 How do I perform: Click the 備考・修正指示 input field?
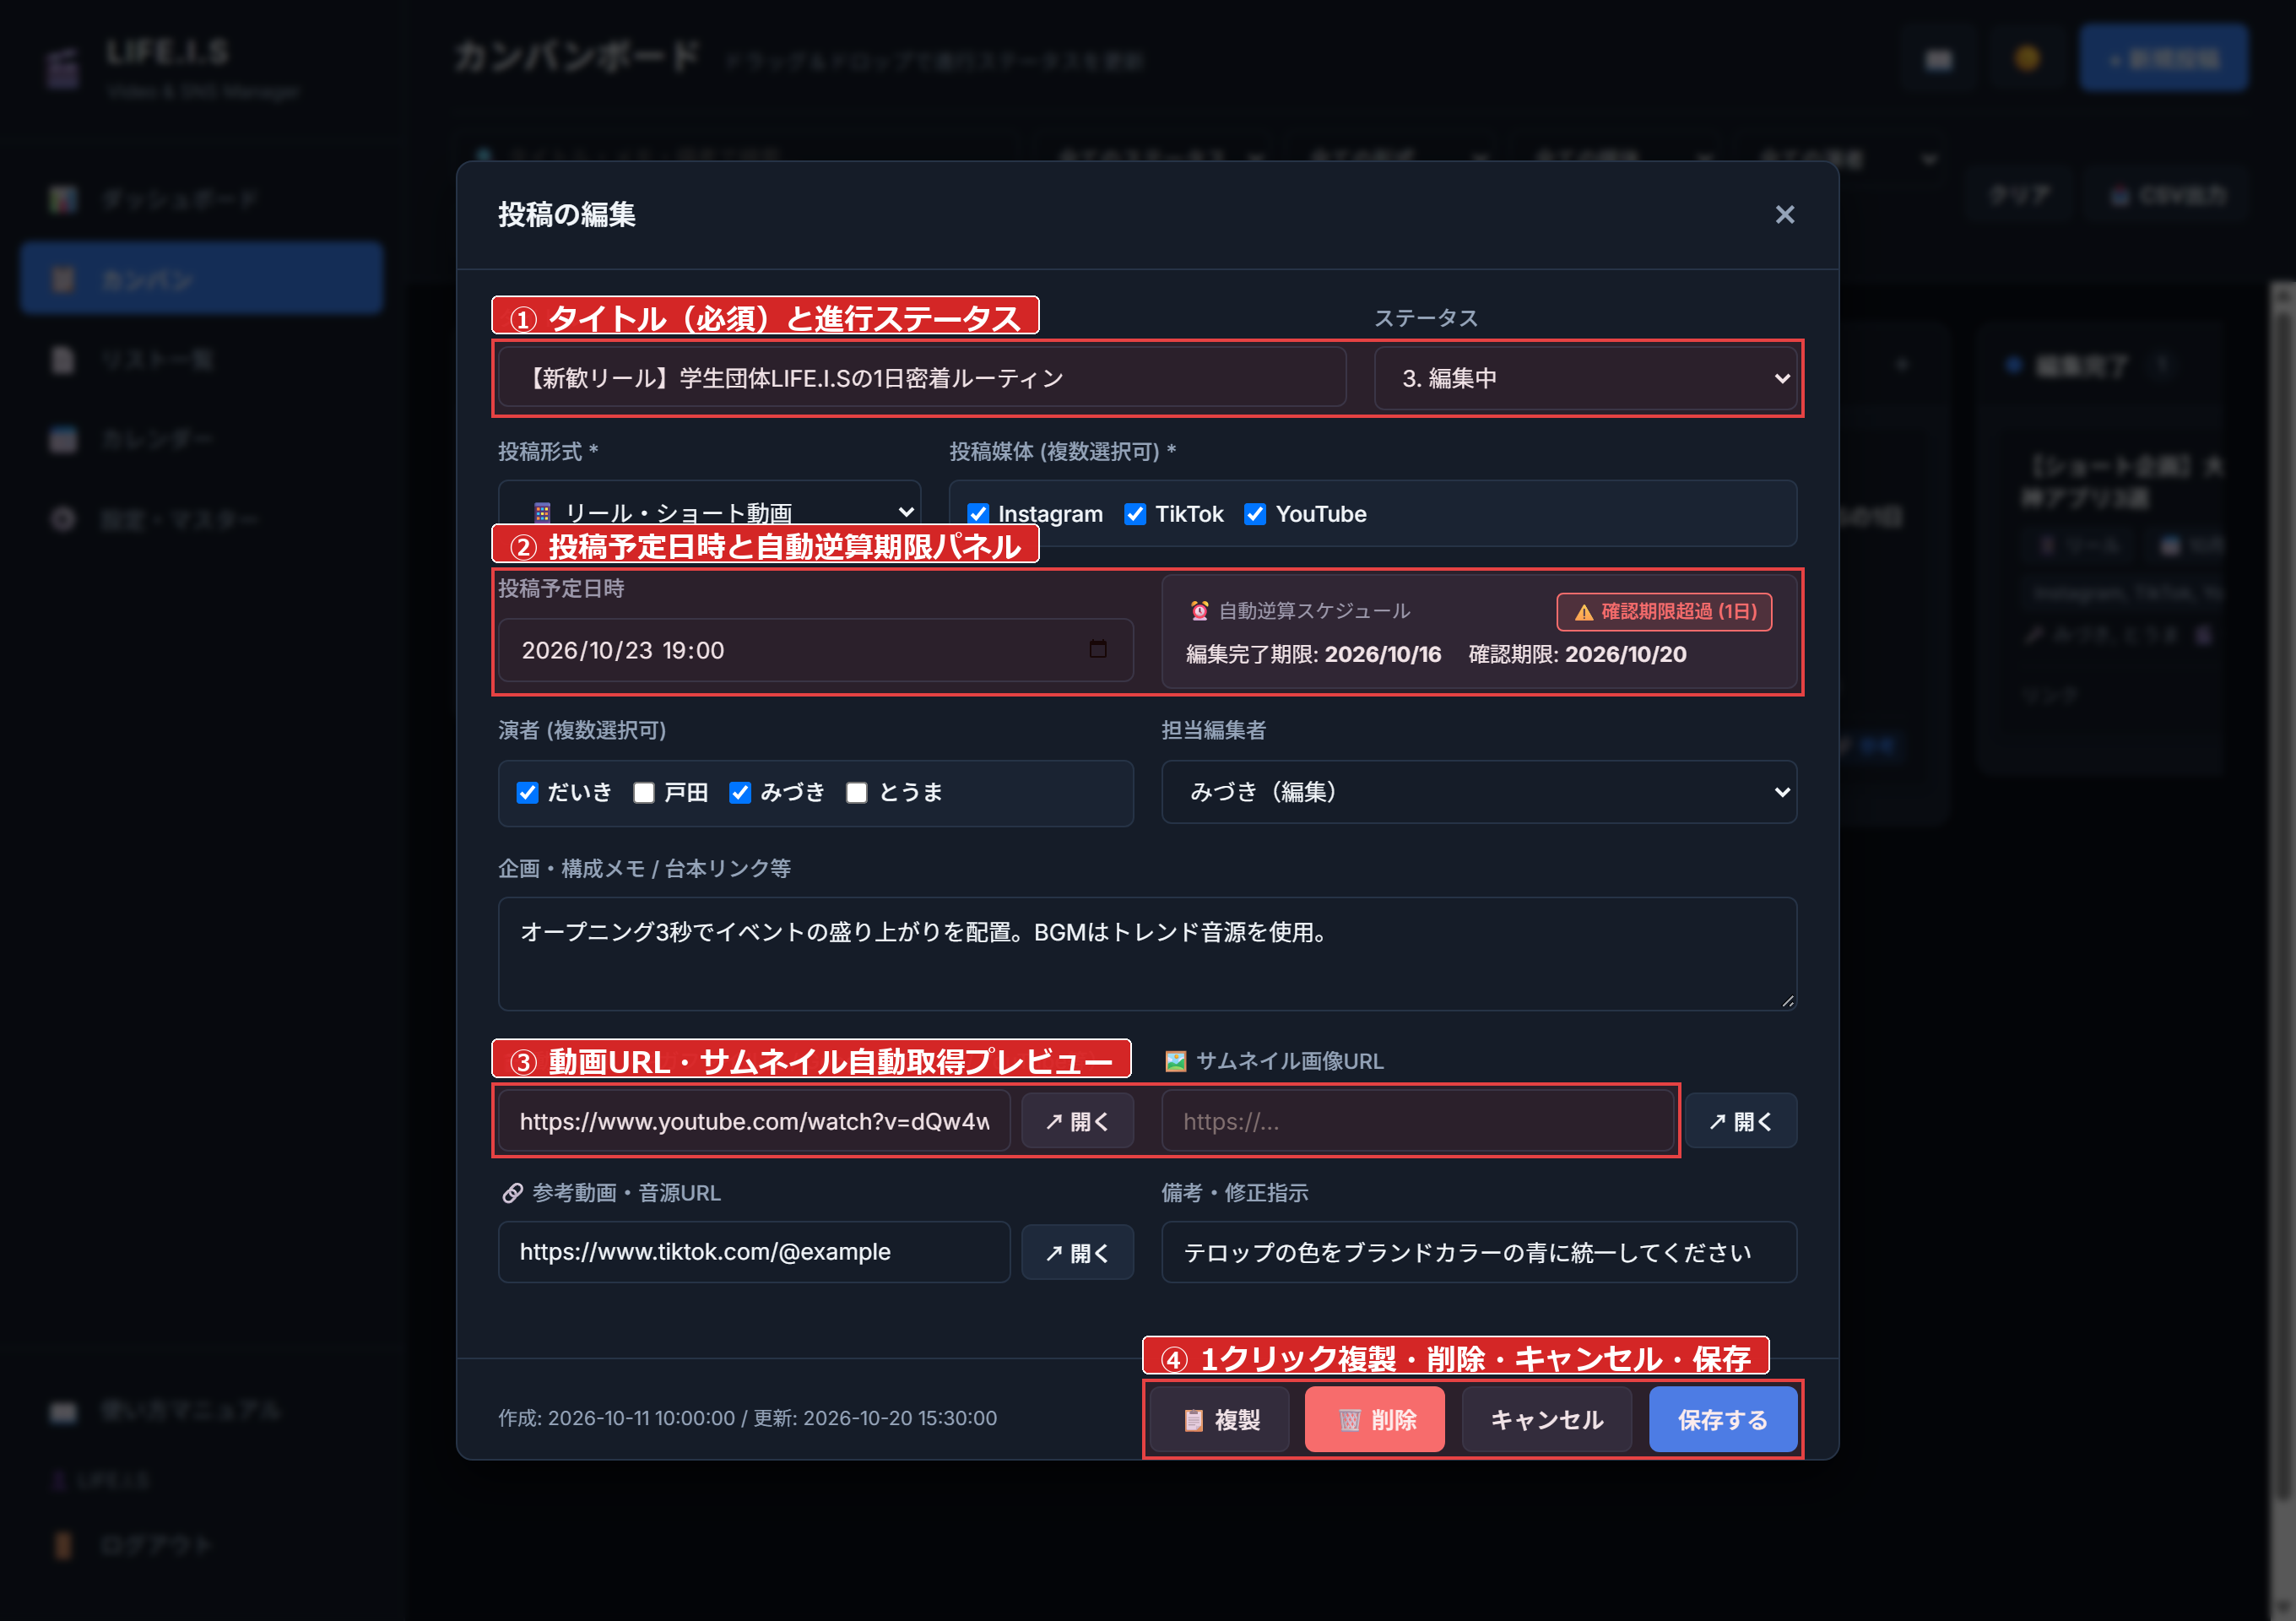point(1479,1252)
